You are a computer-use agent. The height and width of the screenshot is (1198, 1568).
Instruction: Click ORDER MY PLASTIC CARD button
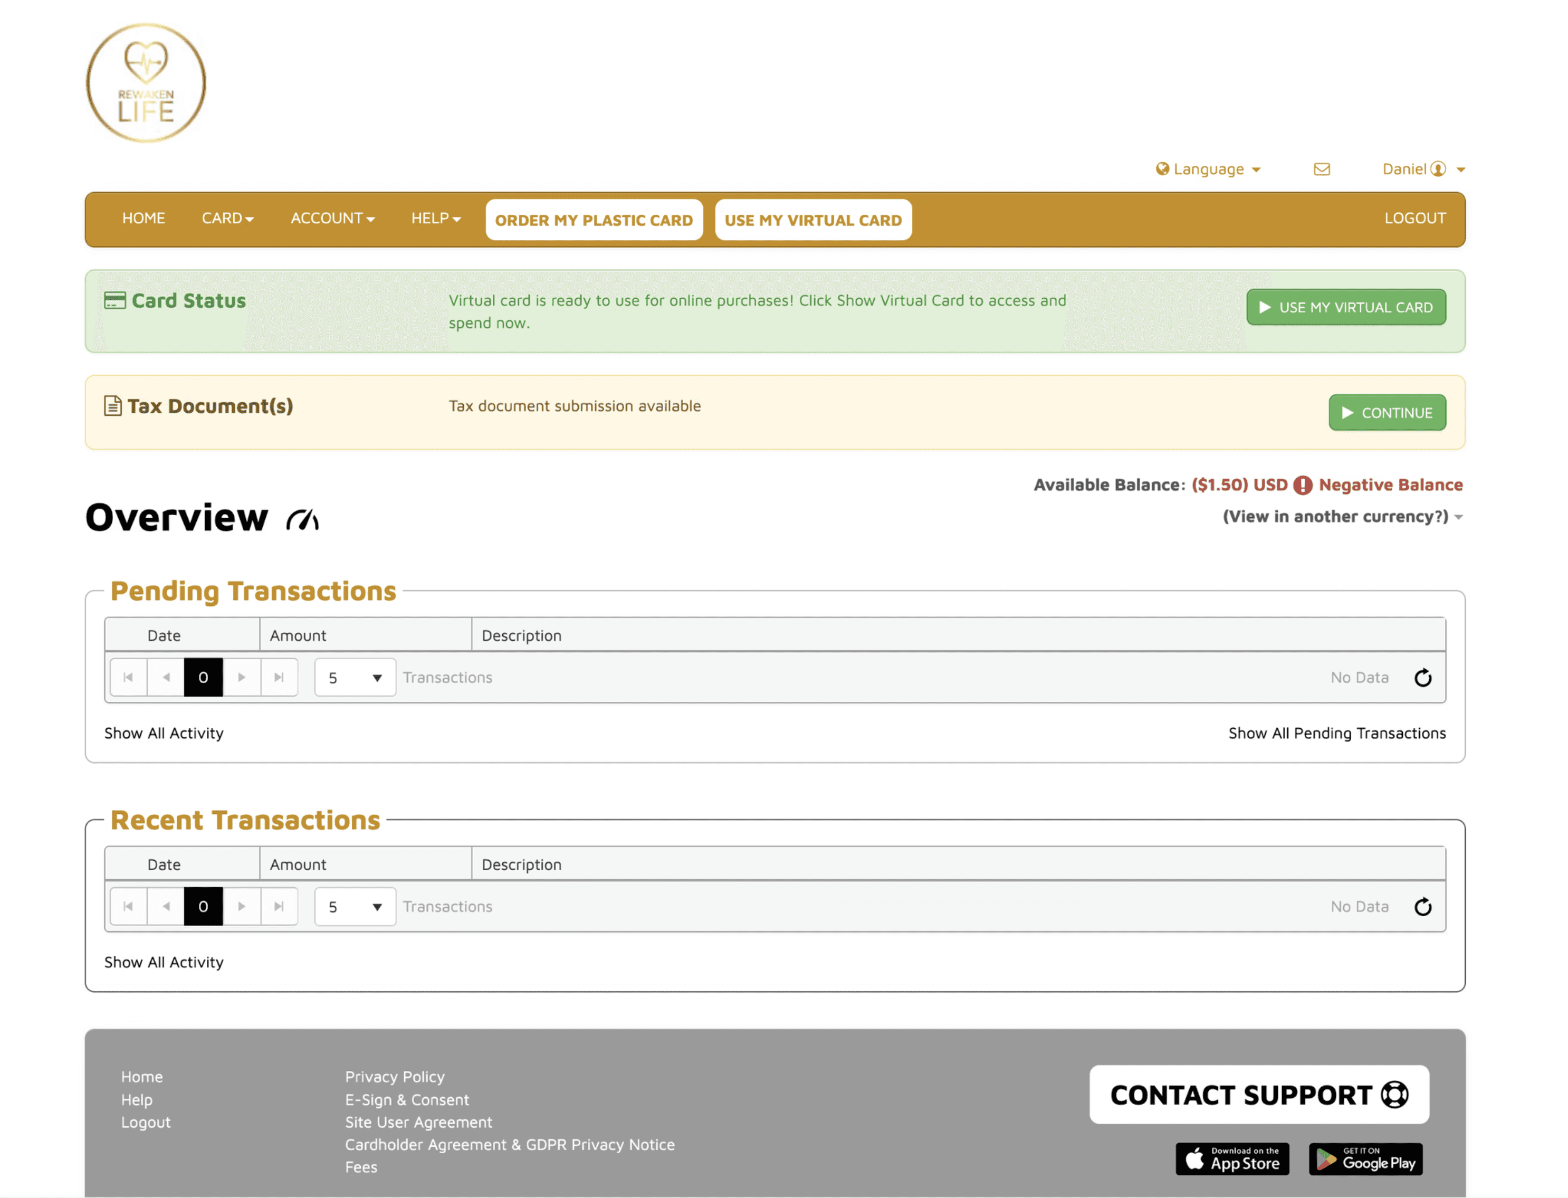(x=594, y=220)
